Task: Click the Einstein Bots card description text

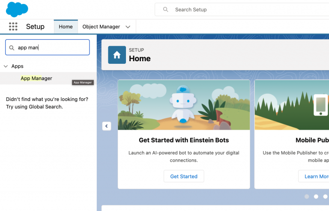Action: pyautogui.click(x=184, y=157)
